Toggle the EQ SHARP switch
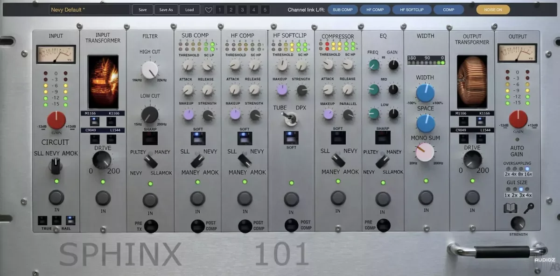Image resolution: width=560 pixels, height=276 pixels. tap(383, 138)
